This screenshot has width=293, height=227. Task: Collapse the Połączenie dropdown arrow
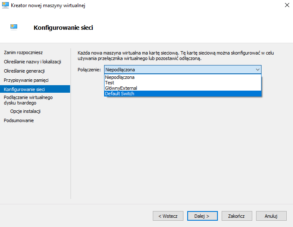(257, 70)
